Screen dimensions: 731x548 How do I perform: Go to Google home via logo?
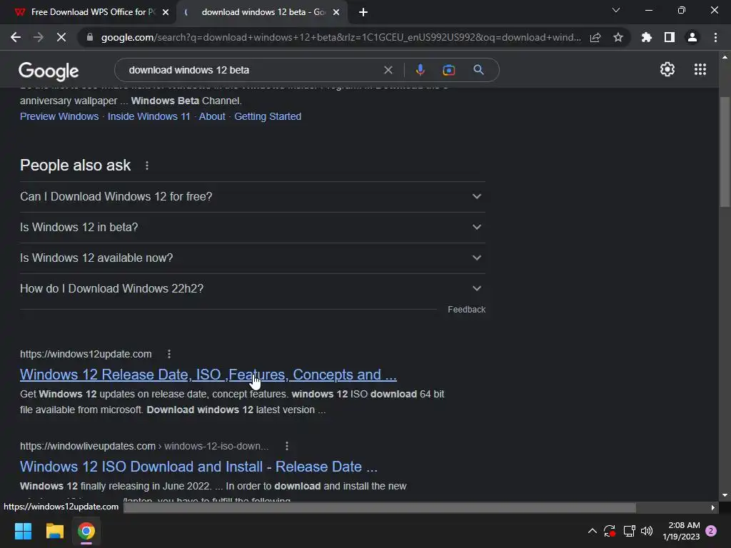pos(49,71)
